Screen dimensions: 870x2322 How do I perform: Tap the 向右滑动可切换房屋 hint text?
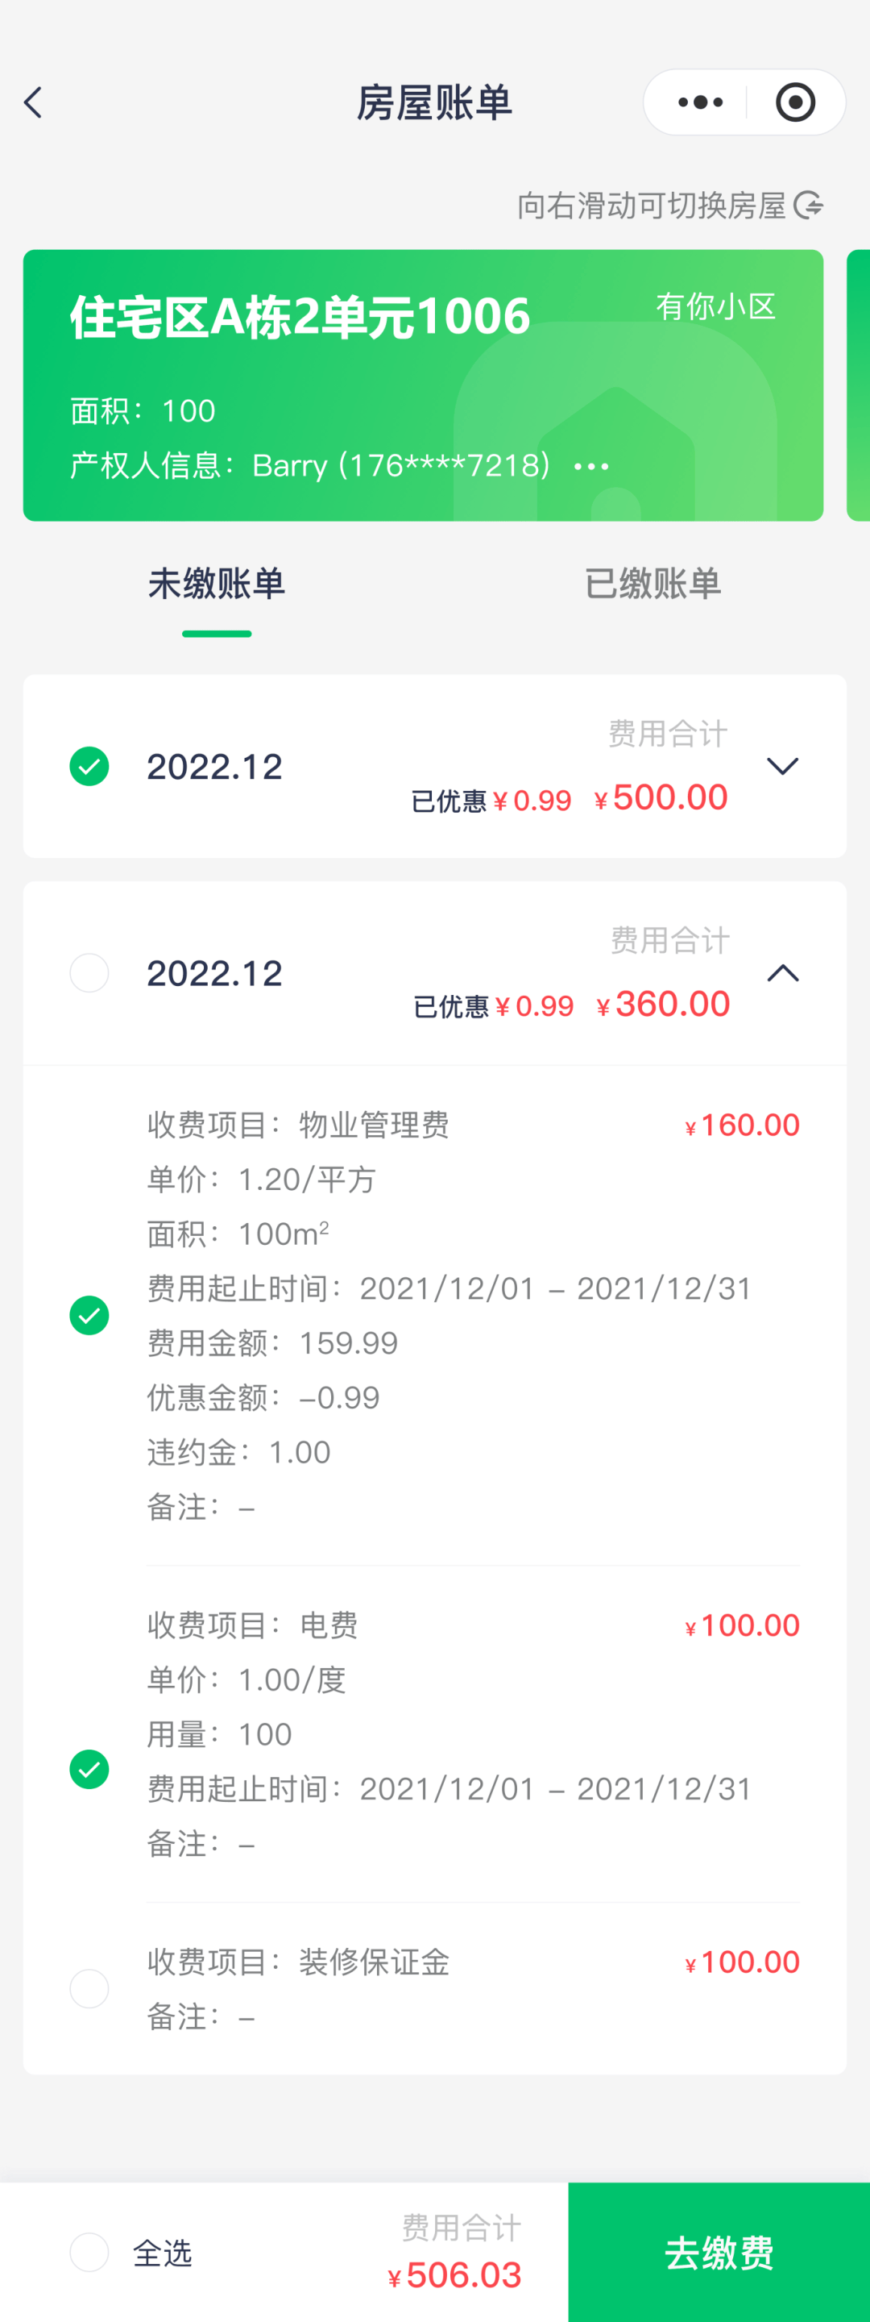click(x=650, y=206)
